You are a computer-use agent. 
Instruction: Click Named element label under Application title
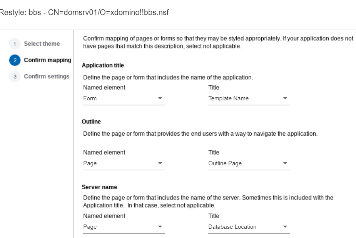point(104,88)
